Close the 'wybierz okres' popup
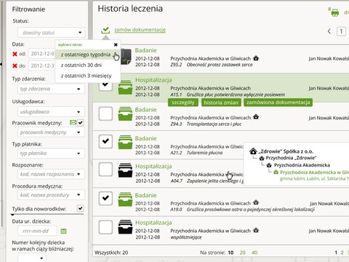 coord(116,44)
